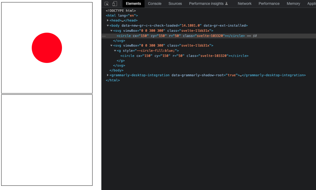Select the html lang="en" opening tag
Screen dimensions: 316x190
[x=122, y=15]
